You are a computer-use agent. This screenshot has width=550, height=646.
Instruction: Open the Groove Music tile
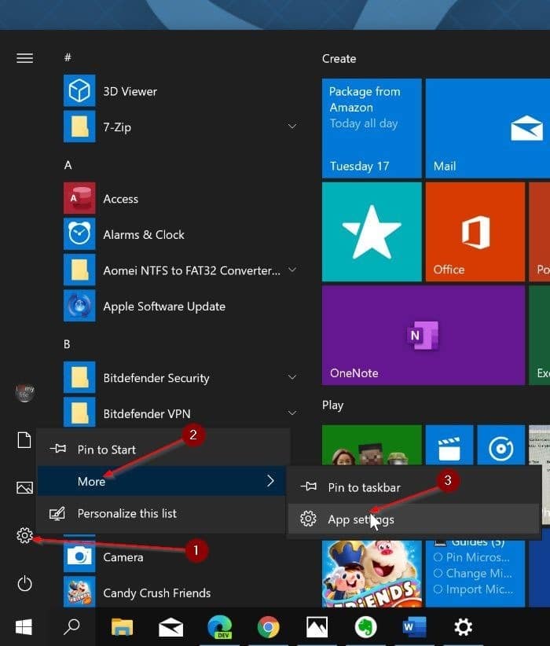click(501, 446)
